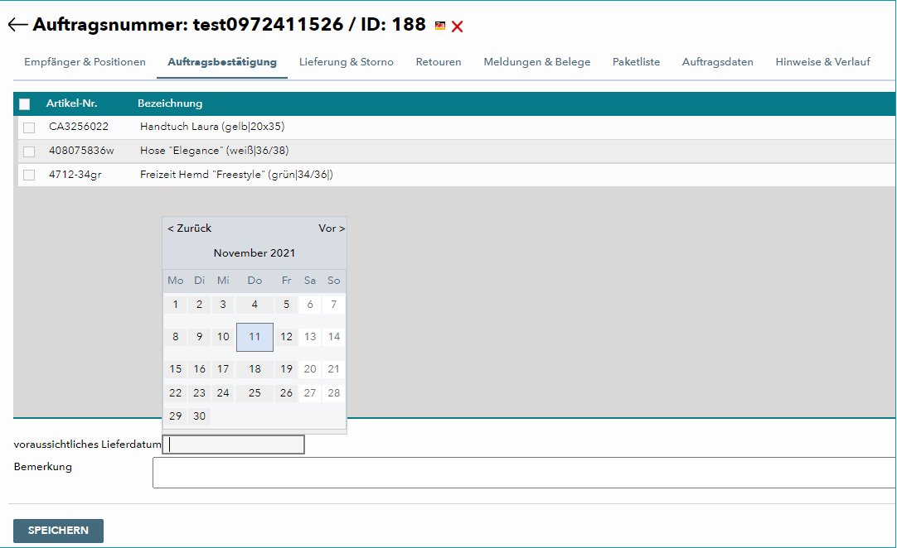
Task: Pick day 22 in the calendar
Action: (x=176, y=392)
